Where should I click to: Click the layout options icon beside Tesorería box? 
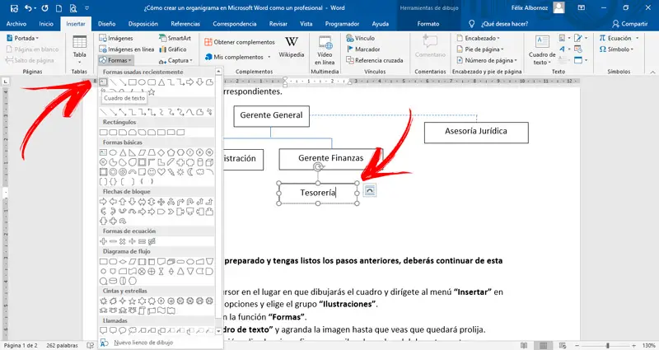click(369, 190)
